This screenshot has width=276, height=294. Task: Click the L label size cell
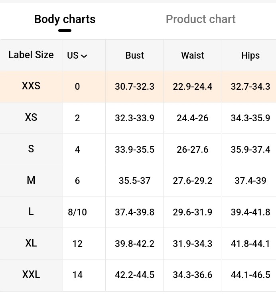pos(31,212)
